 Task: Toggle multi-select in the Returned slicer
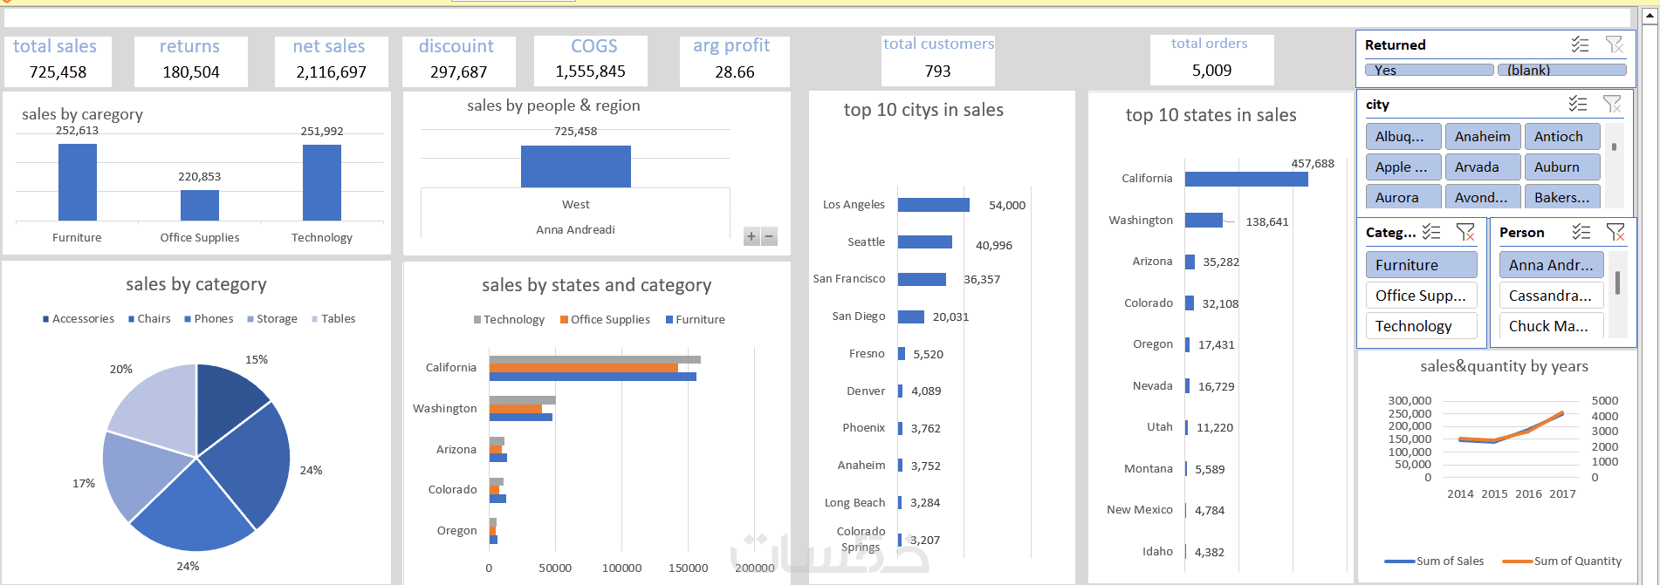tap(1580, 44)
